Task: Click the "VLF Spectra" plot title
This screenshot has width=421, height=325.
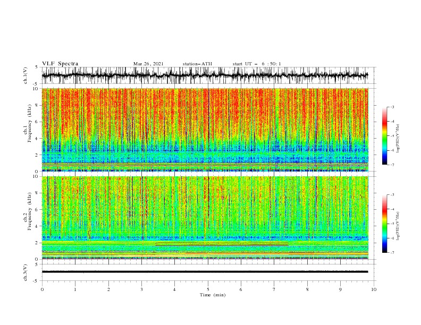Action: [60, 64]
